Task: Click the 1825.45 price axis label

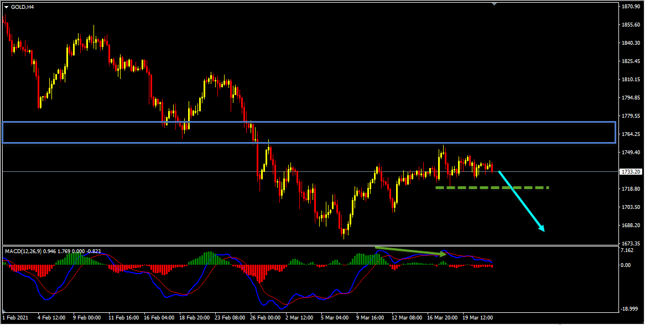Action: pyautogui.click(x=631, y=61)
